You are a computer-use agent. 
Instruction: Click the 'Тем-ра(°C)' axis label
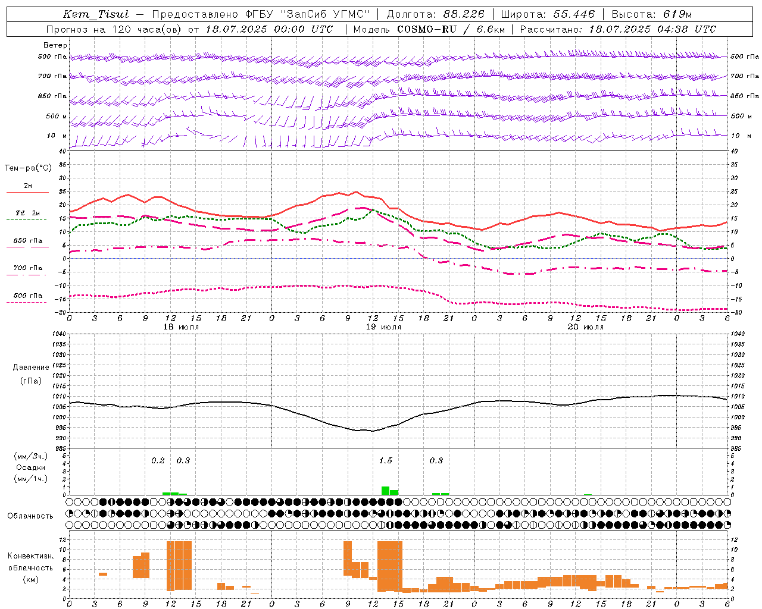point(28,168)
